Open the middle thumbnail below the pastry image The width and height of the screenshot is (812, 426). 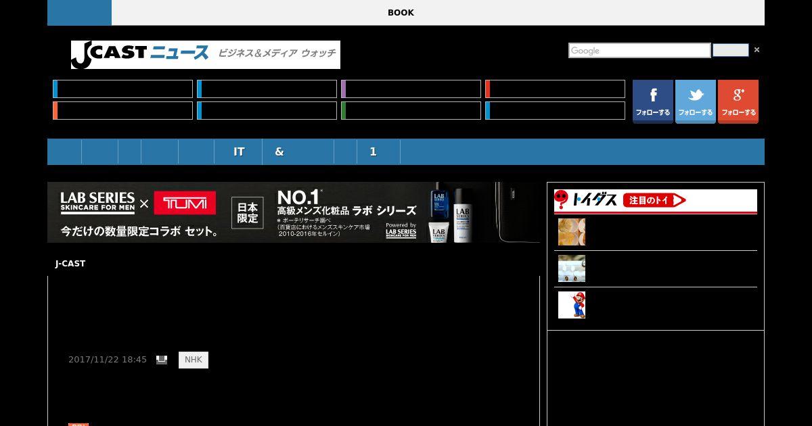[572, 268]
